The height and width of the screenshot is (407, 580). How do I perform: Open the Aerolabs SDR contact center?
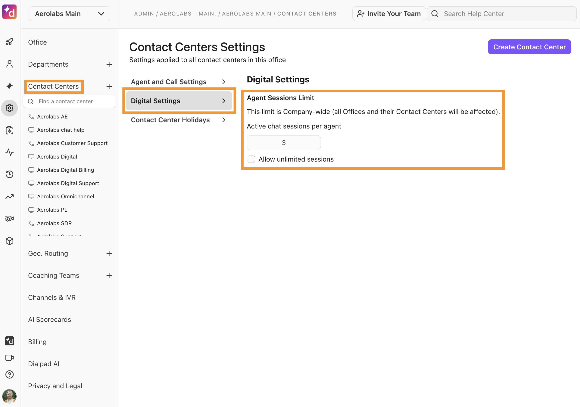click(x=54, y=223)
